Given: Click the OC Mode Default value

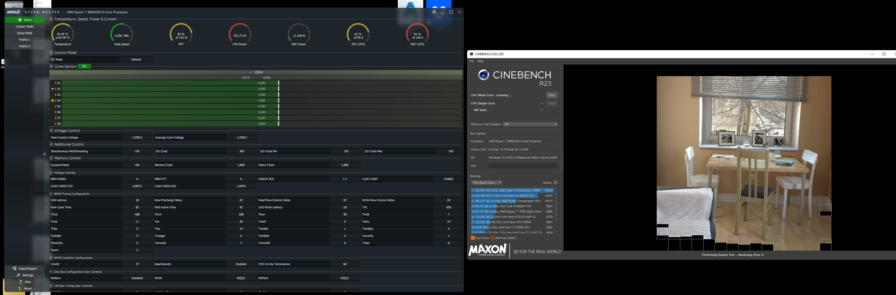Looking at the screenshot, I should (x=136, y=59).
